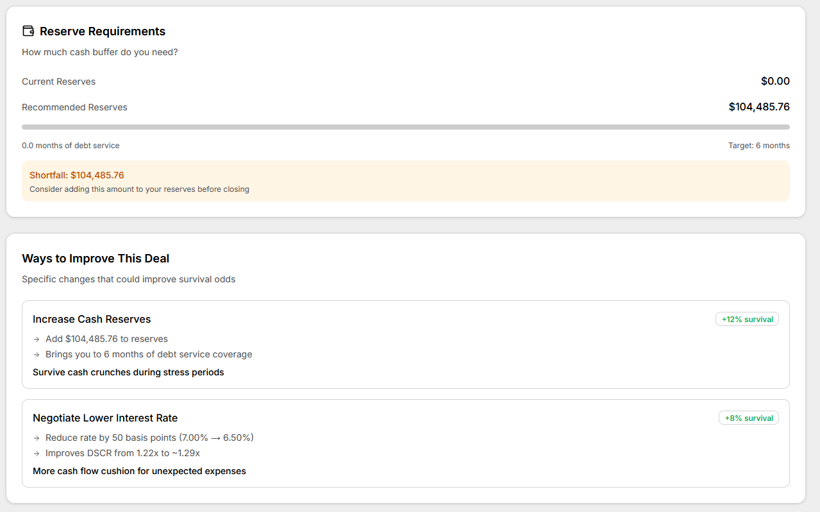This screenshot has height=512, width=820.
Task: Click the arrow icon before 'Brings you to 6 months'
Action: [x=37, y=354]
